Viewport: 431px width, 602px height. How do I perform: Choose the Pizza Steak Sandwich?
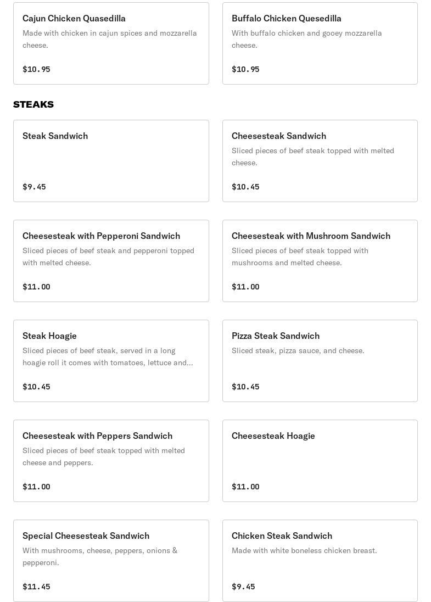[320, 361]
